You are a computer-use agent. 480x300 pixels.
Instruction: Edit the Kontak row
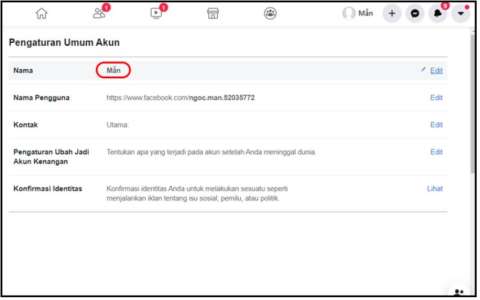436,125
